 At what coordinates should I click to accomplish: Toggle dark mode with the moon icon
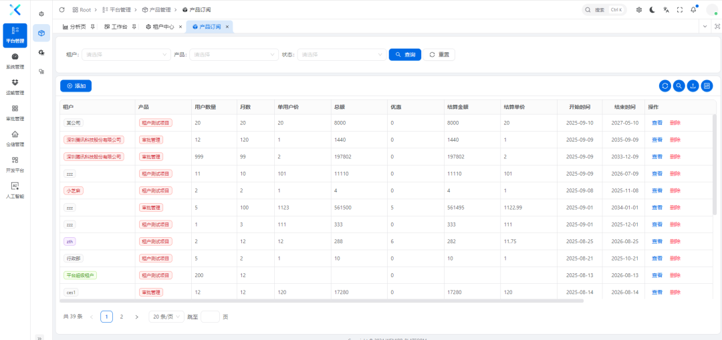pos(652,10)
